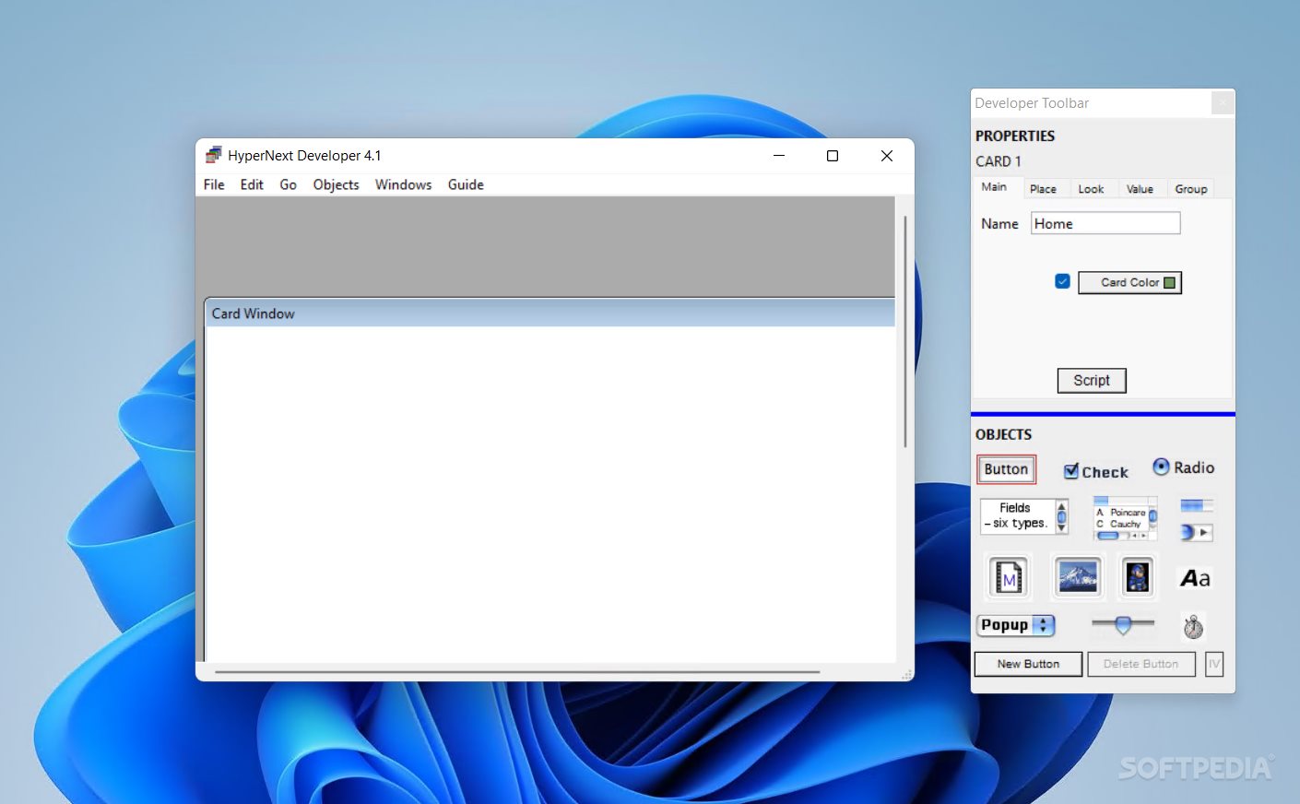This screenshot has height=804, width=1300.
Task: Click the Name input field containing Home
Action: point(1105,223)
